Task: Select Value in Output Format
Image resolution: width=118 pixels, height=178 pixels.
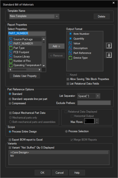Action: [x=85, y=43]
